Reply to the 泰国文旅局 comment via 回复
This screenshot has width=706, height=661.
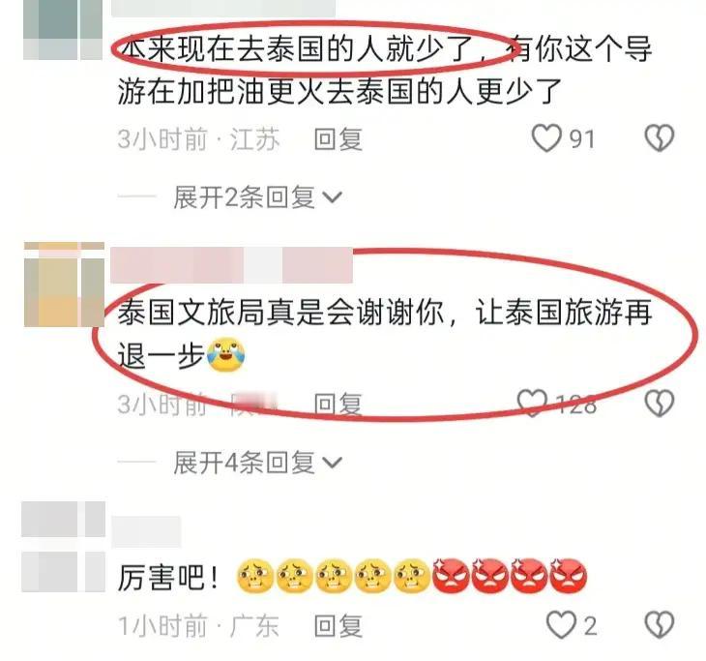(x=338, y=404)
